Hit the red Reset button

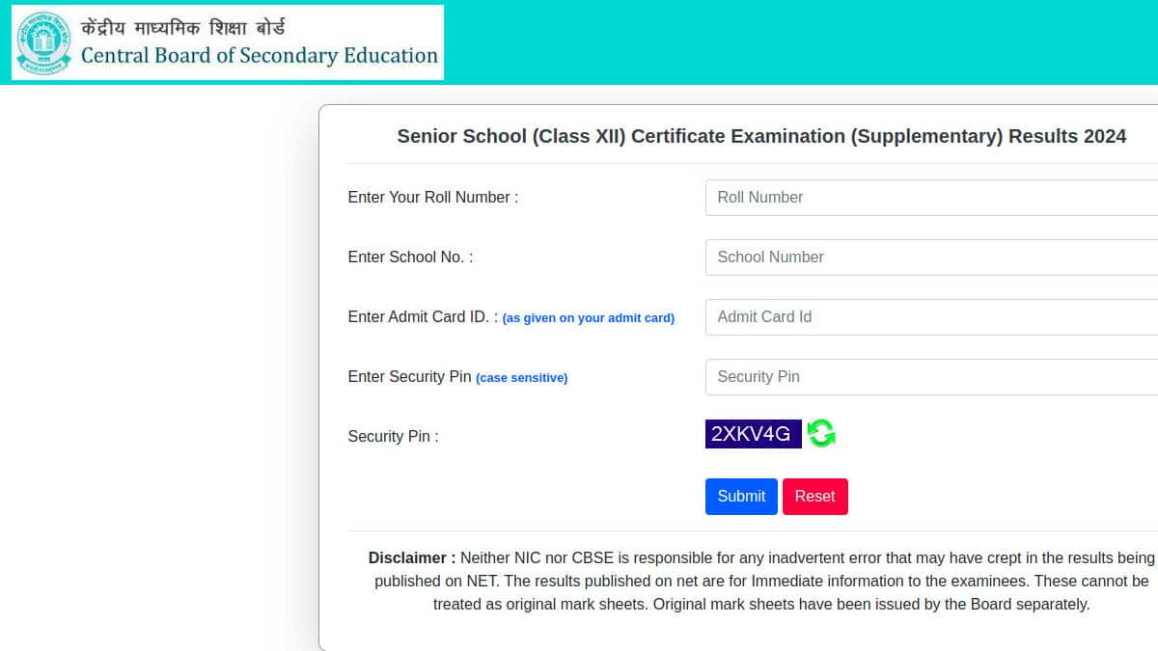pos(814,496)
